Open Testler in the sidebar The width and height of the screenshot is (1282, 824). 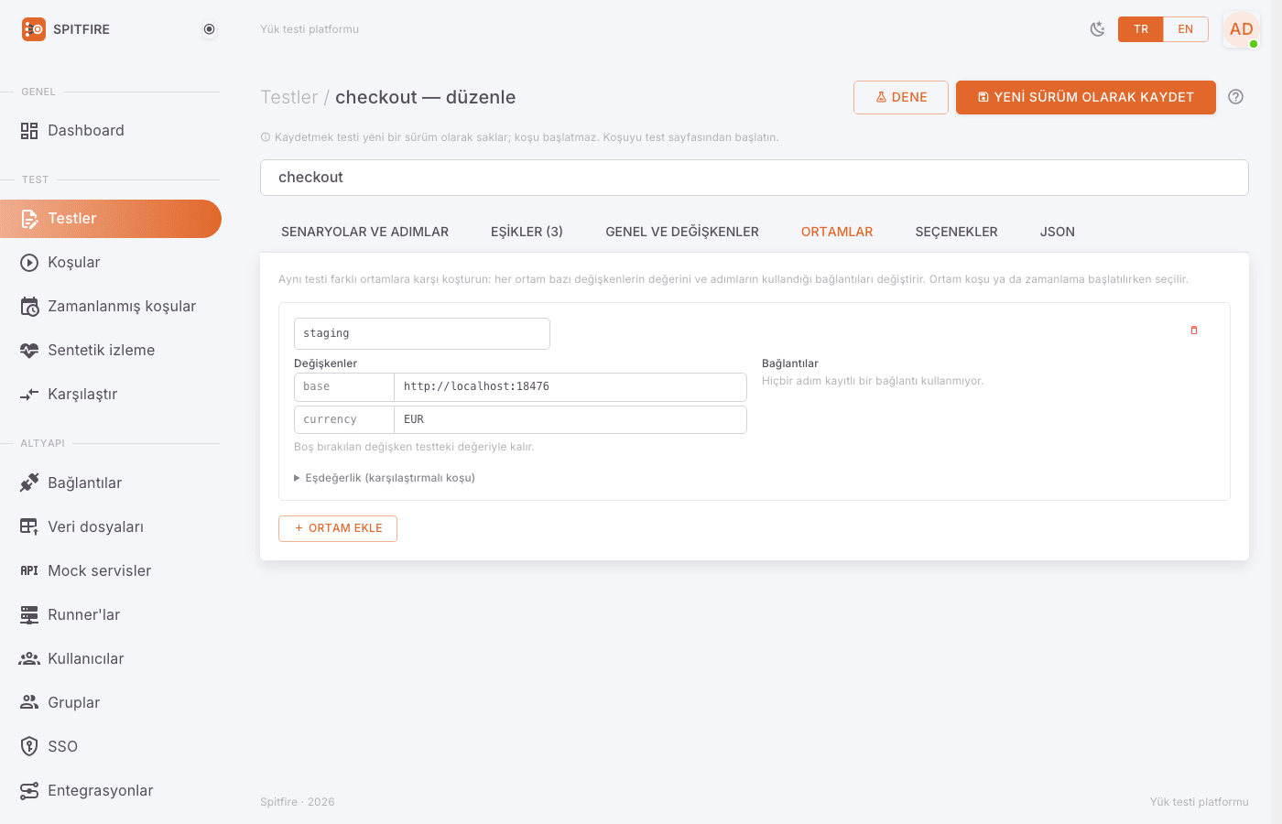110,219
